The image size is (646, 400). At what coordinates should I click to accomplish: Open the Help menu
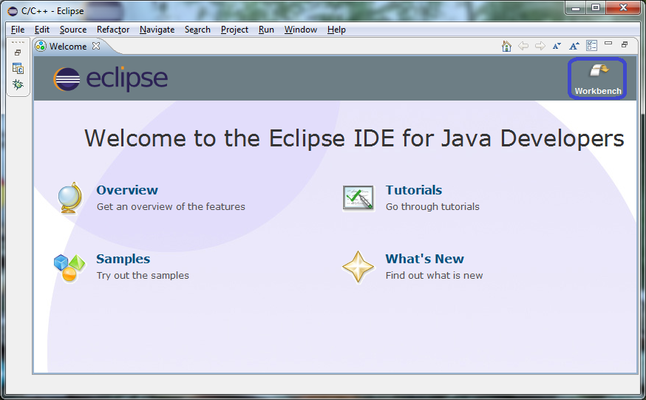[x=336, y=30]
